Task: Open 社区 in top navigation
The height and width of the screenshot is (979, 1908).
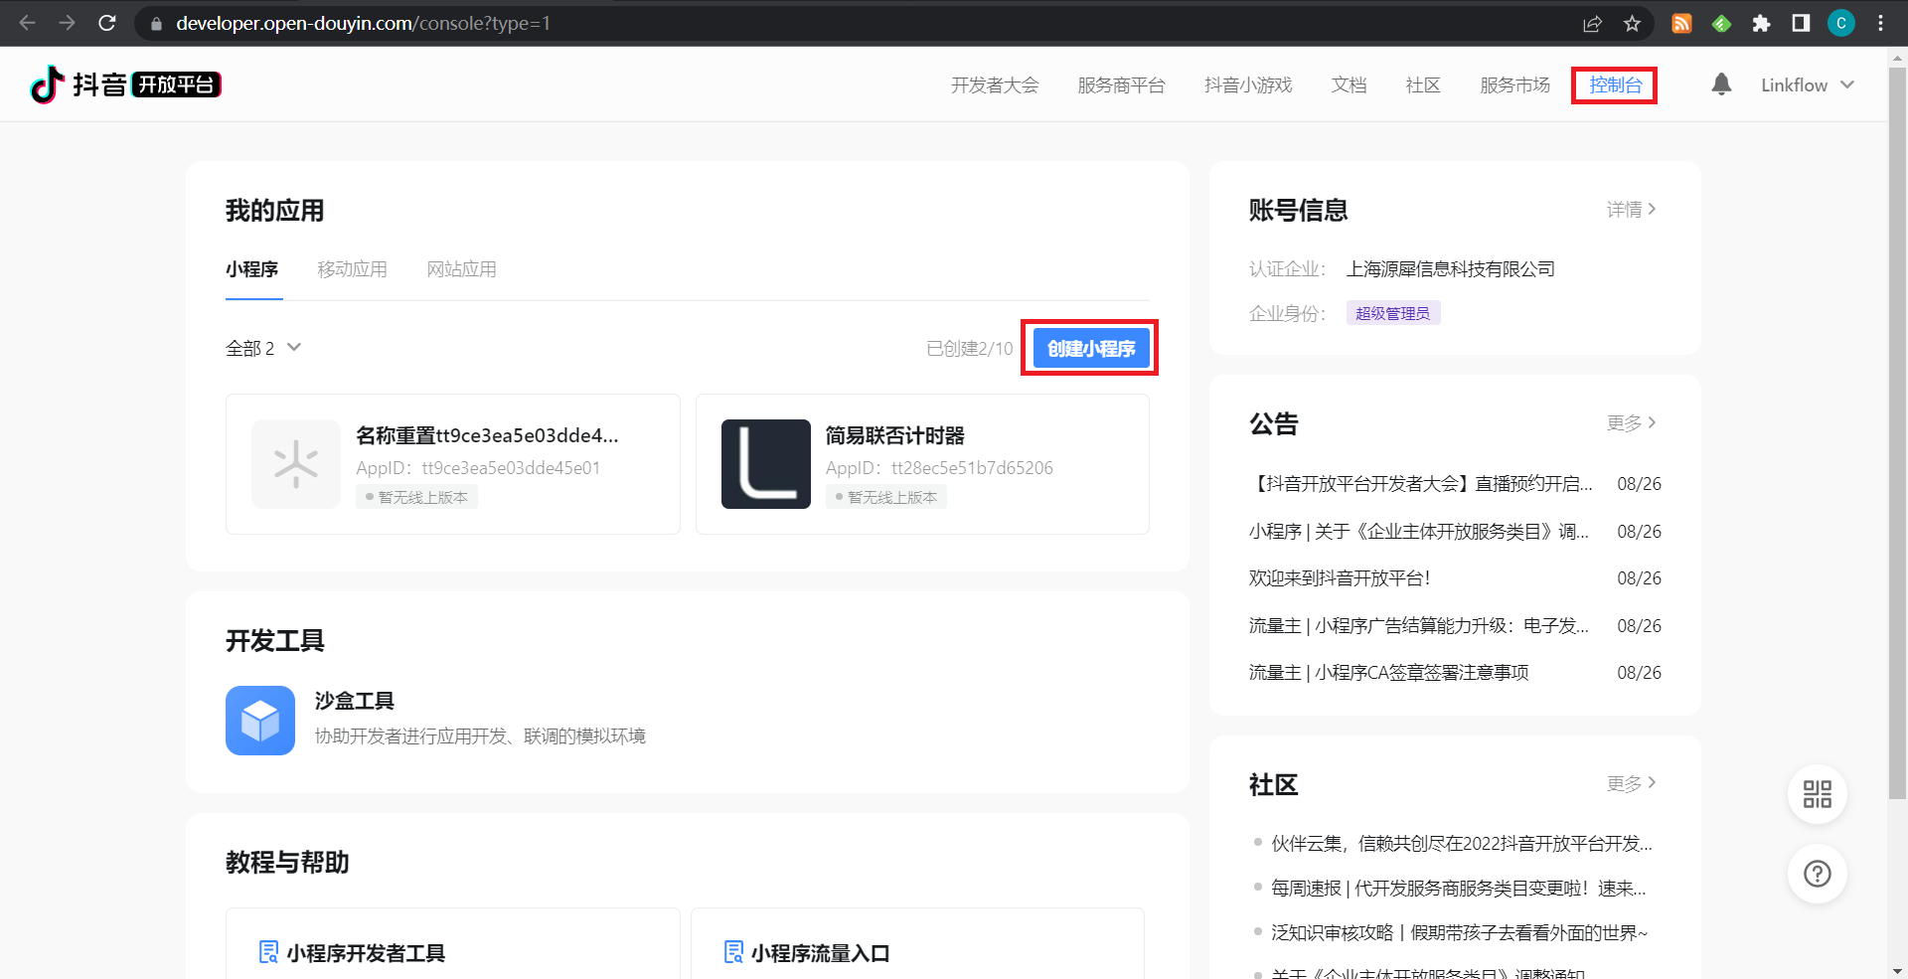Action: pos(1423,85)
